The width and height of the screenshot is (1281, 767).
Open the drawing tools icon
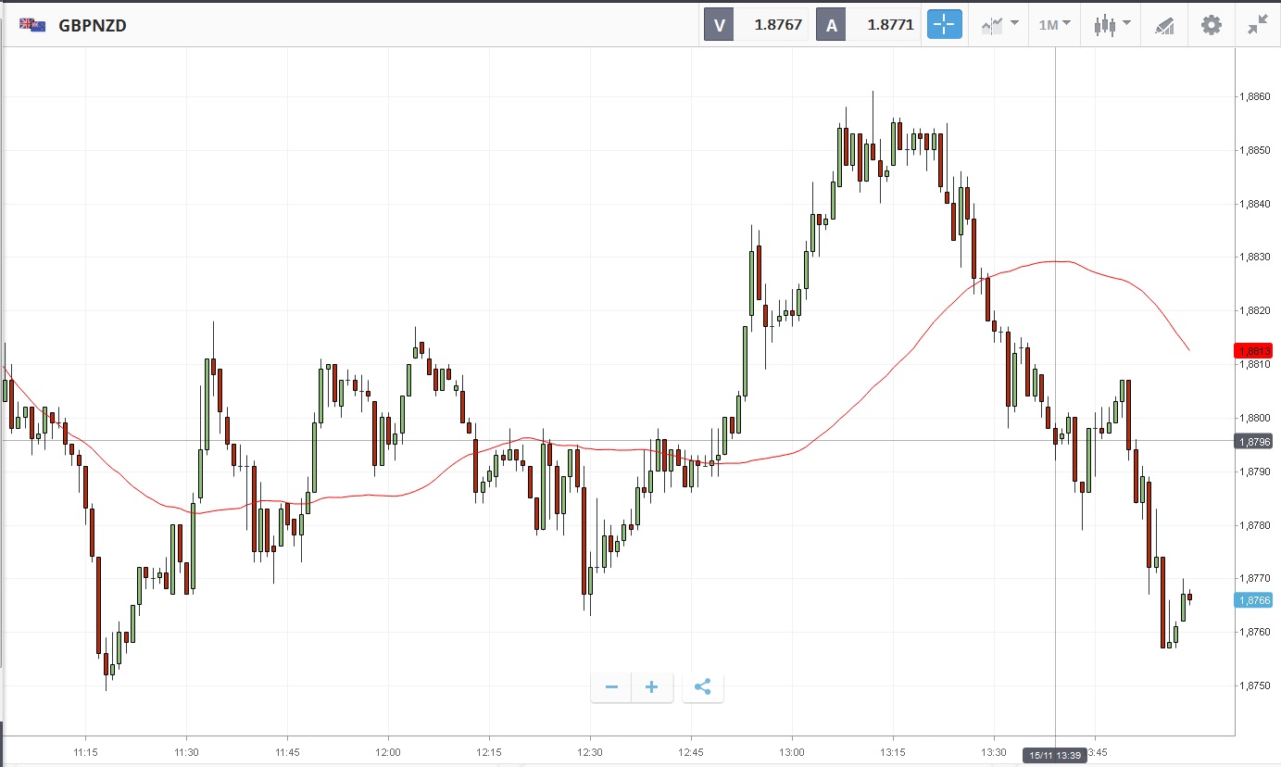(1164, 25)
